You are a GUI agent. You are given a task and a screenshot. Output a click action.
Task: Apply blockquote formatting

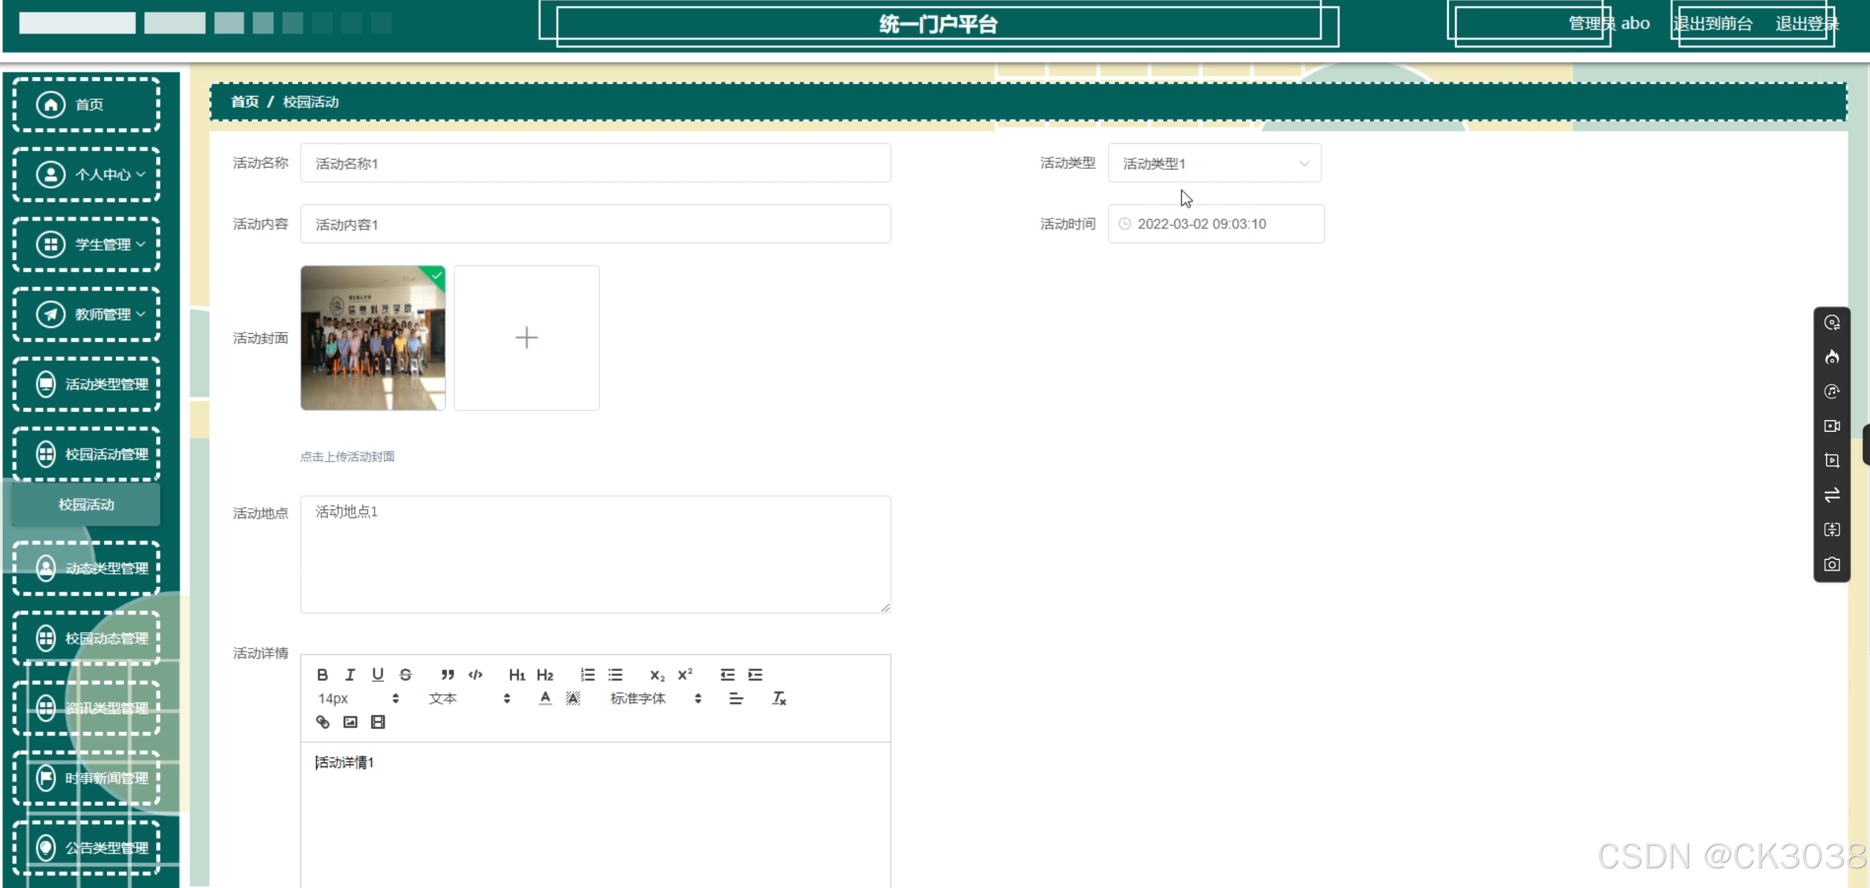point(447,674)
